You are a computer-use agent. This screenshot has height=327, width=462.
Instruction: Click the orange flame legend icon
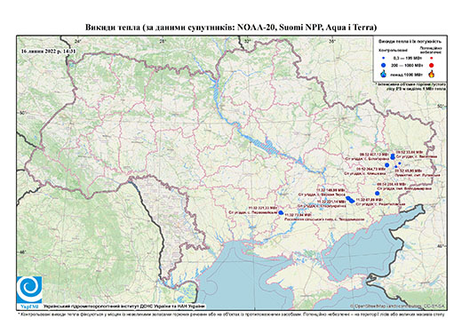coord(432,74)
